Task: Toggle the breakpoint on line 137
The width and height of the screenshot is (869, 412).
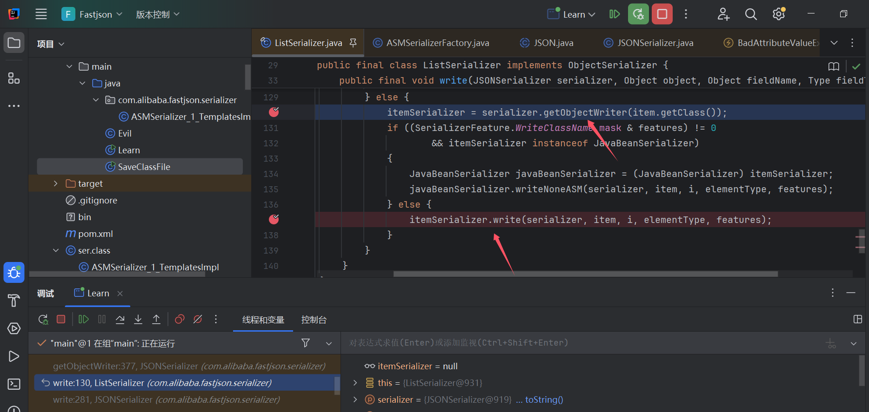Action: pyautogui.click(x=274, y=219)
